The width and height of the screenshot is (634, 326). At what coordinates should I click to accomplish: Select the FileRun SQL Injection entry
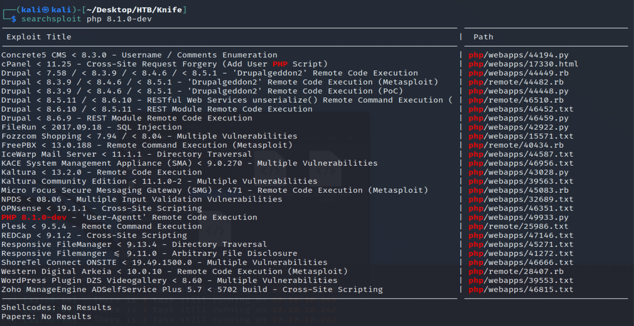[x=92, y=127]
